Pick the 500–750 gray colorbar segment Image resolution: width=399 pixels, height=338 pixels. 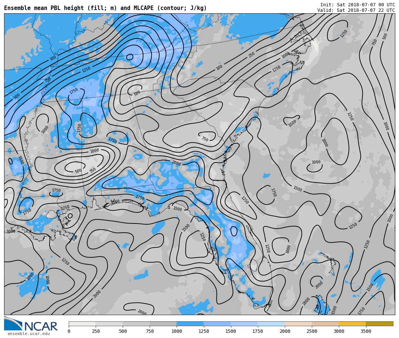pos(136,324)
